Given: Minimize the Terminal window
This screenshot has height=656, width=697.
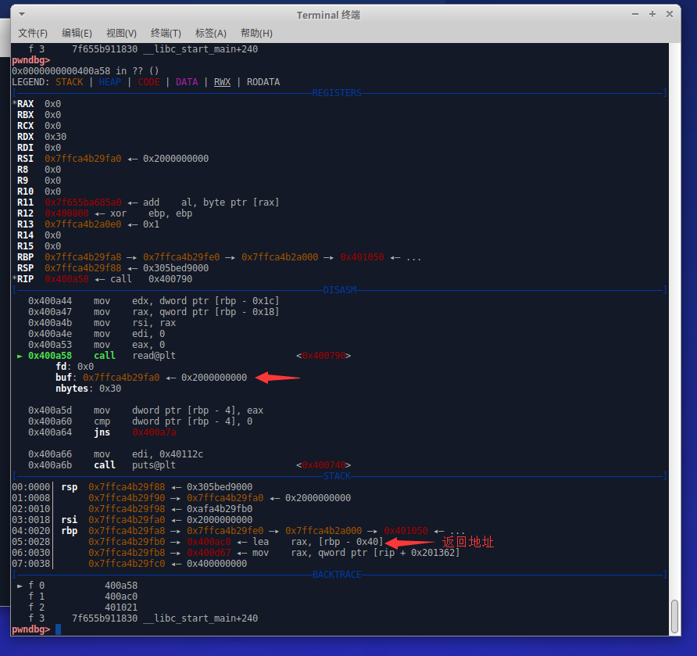Looking at the screenshot, I should coord(635,14).
